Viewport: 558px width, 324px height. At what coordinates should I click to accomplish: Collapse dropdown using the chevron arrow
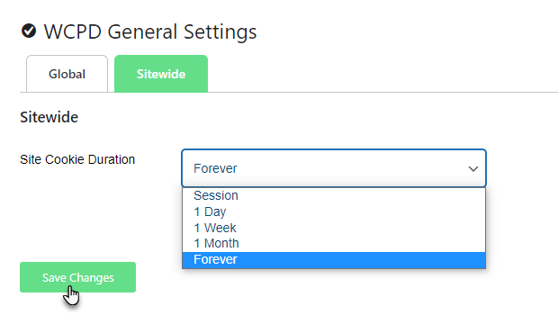[x=472, y=168]
